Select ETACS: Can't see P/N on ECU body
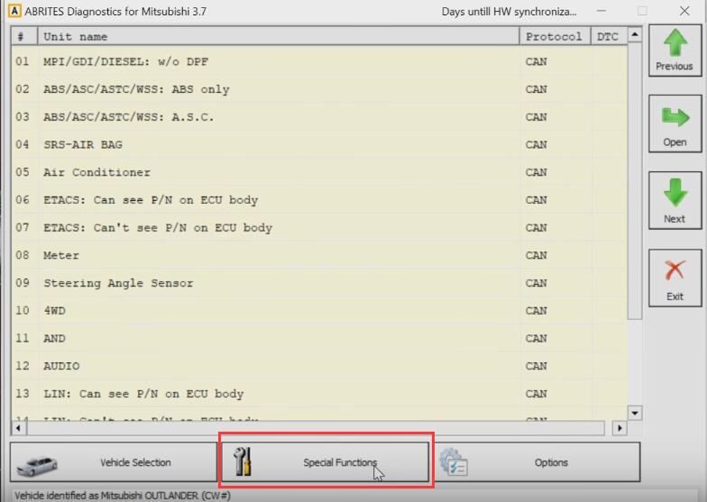Viewport: 707px width, 502px height. click(x=319, y=227)
